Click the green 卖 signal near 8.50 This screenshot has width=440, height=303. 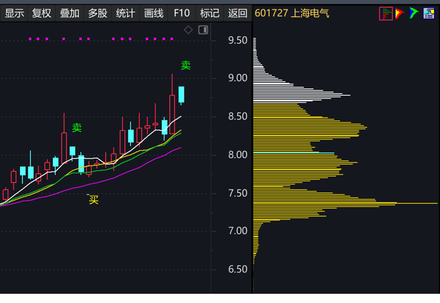click(x=76, y=128)
